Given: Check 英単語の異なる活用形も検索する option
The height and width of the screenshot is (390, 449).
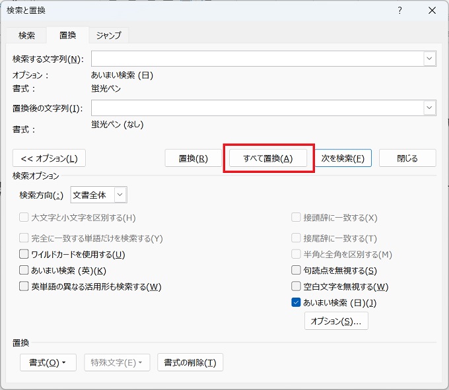Looking at the screenshot, I should click(24, 286).
